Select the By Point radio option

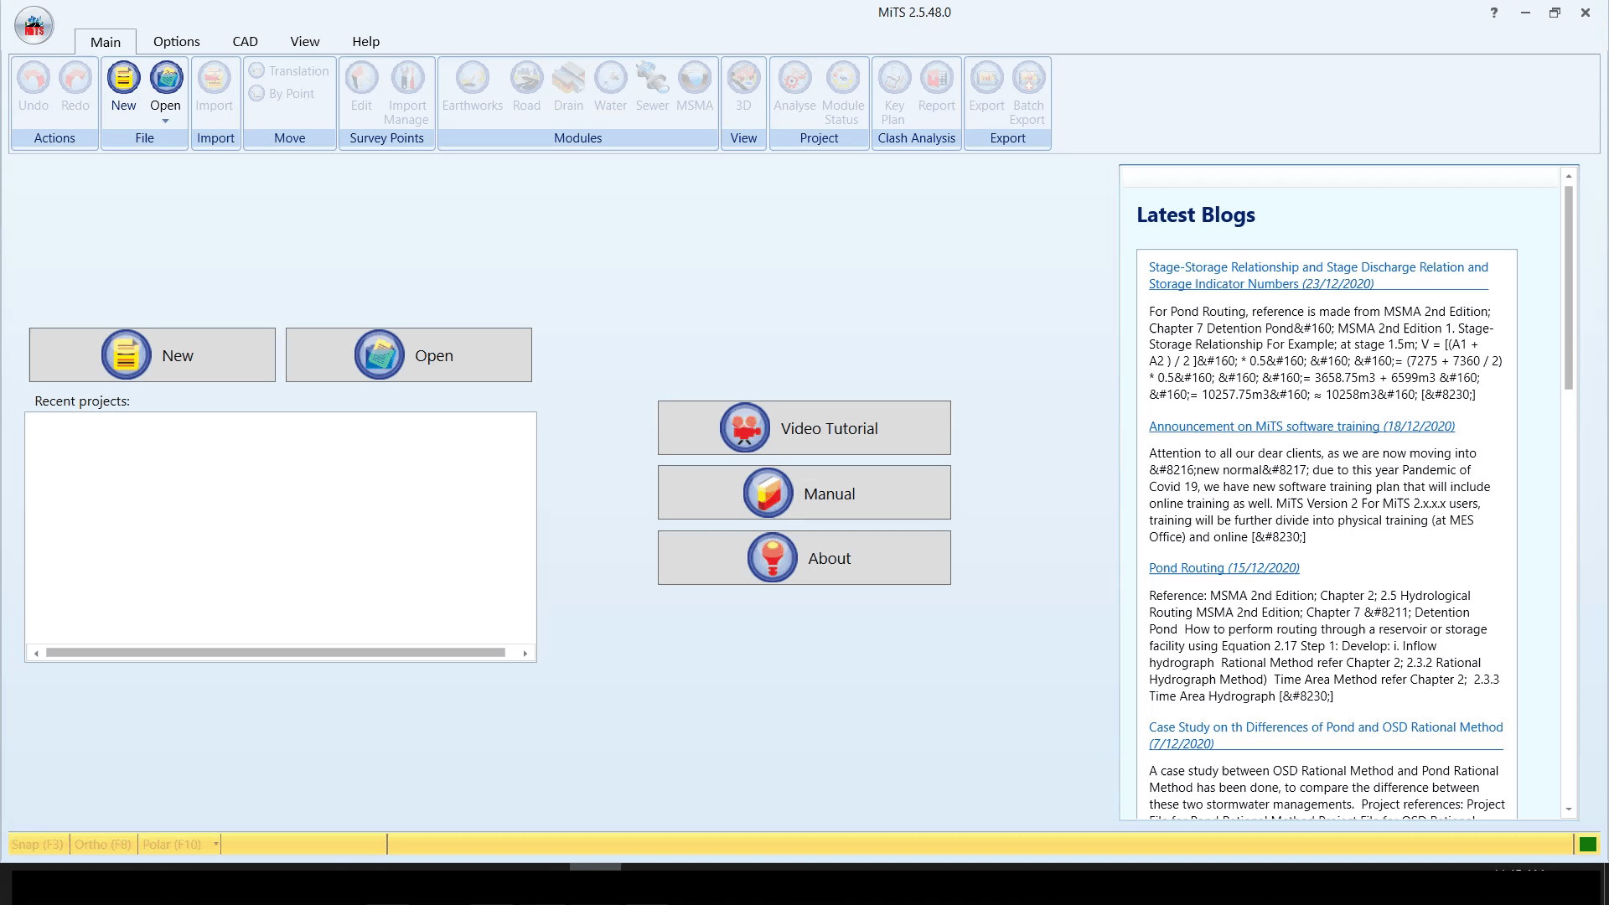point(282,94)
